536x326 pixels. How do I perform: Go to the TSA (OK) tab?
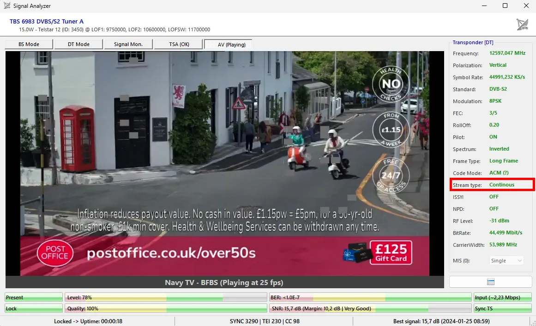pos(178,44)
